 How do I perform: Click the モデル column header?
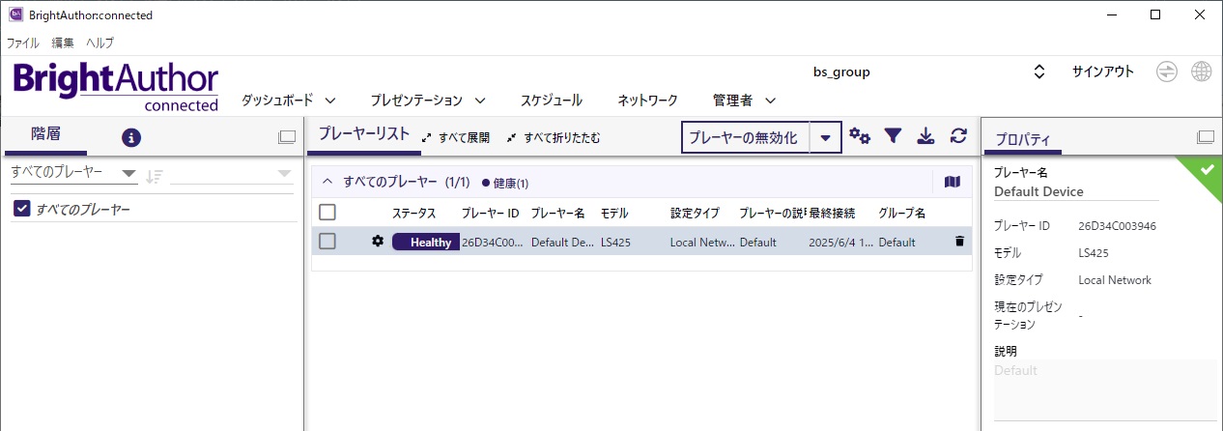616,213
